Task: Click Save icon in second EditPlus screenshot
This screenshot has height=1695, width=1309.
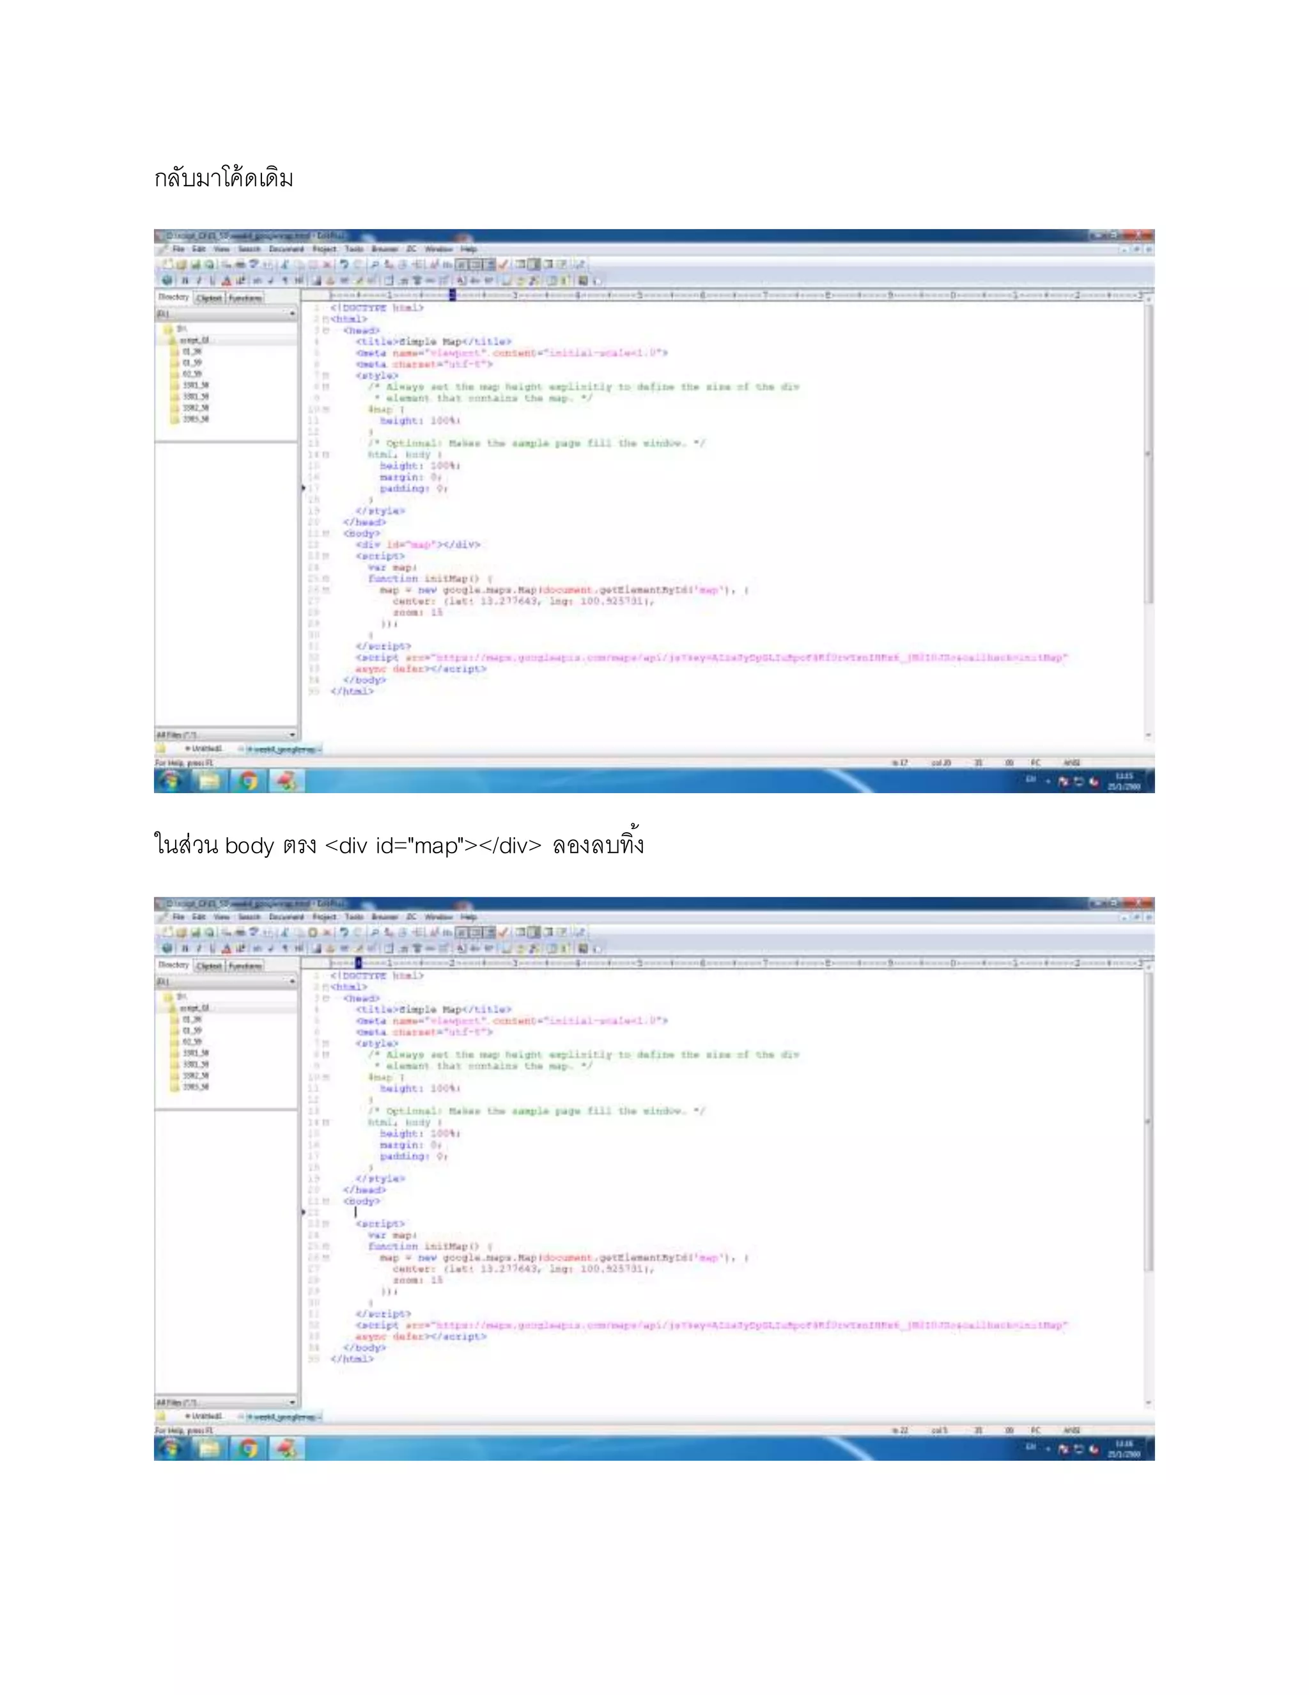Action: tap(196, 932)
